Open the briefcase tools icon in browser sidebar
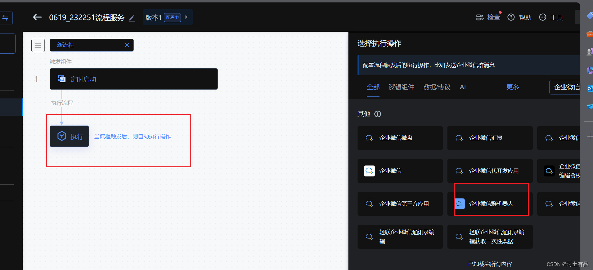Screen dimensions: 593x270 pyautogui.click(x=590, y=34)
